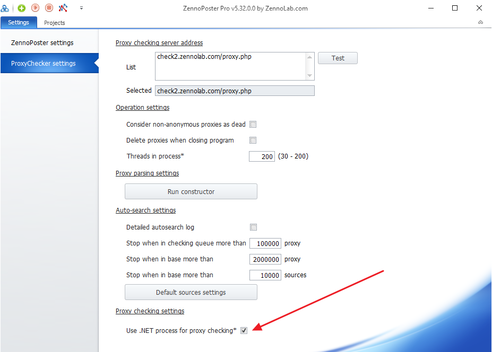This screenshot has width=492, height=352.
Task: Switch to the Settings tab
Action: pyautogui.click(x=19, y=23)
